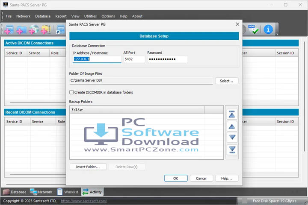Click OK in Database Setup

tap(176, 179)
